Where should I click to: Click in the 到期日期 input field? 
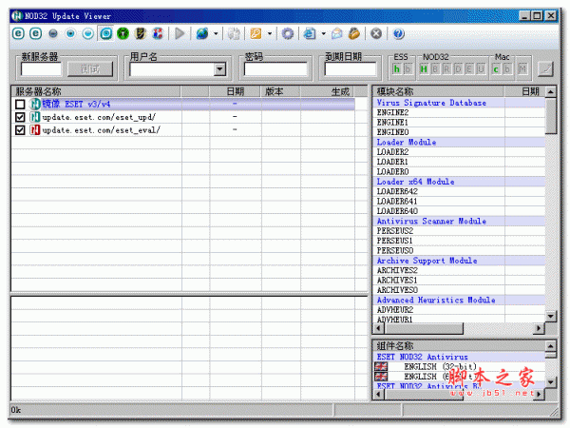pyautogui.click(x=351, y=69)
